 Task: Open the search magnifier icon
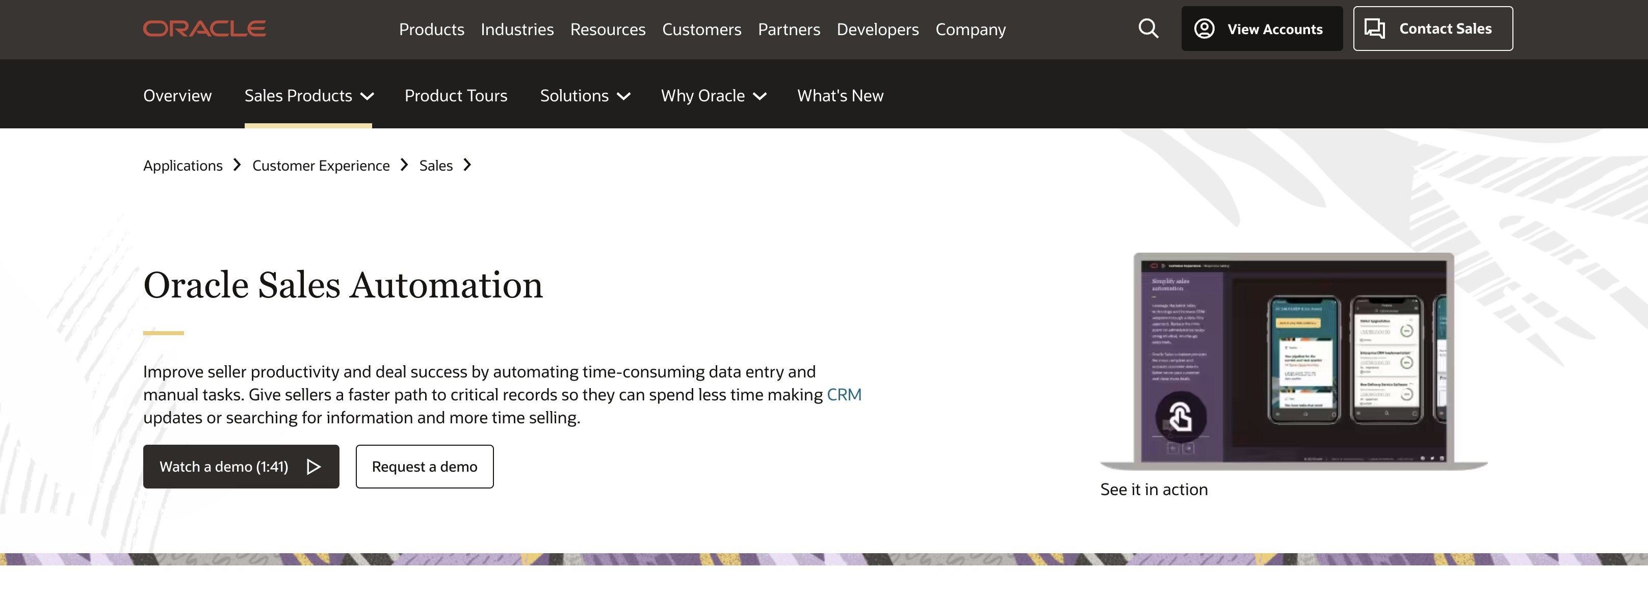[x=1148, y=29]
